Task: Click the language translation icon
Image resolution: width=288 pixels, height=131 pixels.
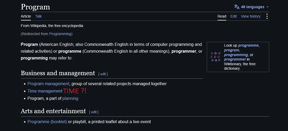Action: tap(237, 7)
